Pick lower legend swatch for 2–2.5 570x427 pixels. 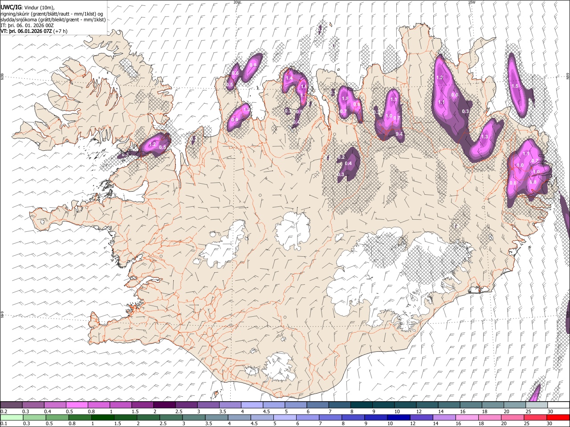(148, 417)
